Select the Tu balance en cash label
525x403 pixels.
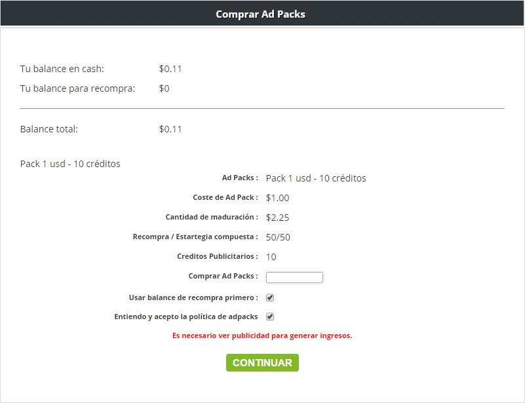click(62, 69)
